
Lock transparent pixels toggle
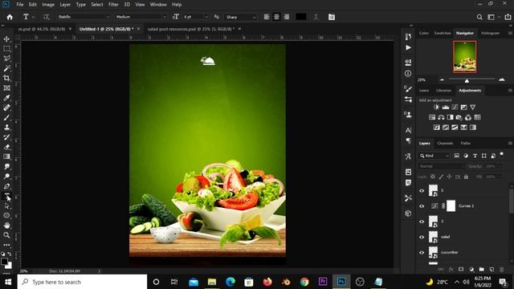[433, 177]
